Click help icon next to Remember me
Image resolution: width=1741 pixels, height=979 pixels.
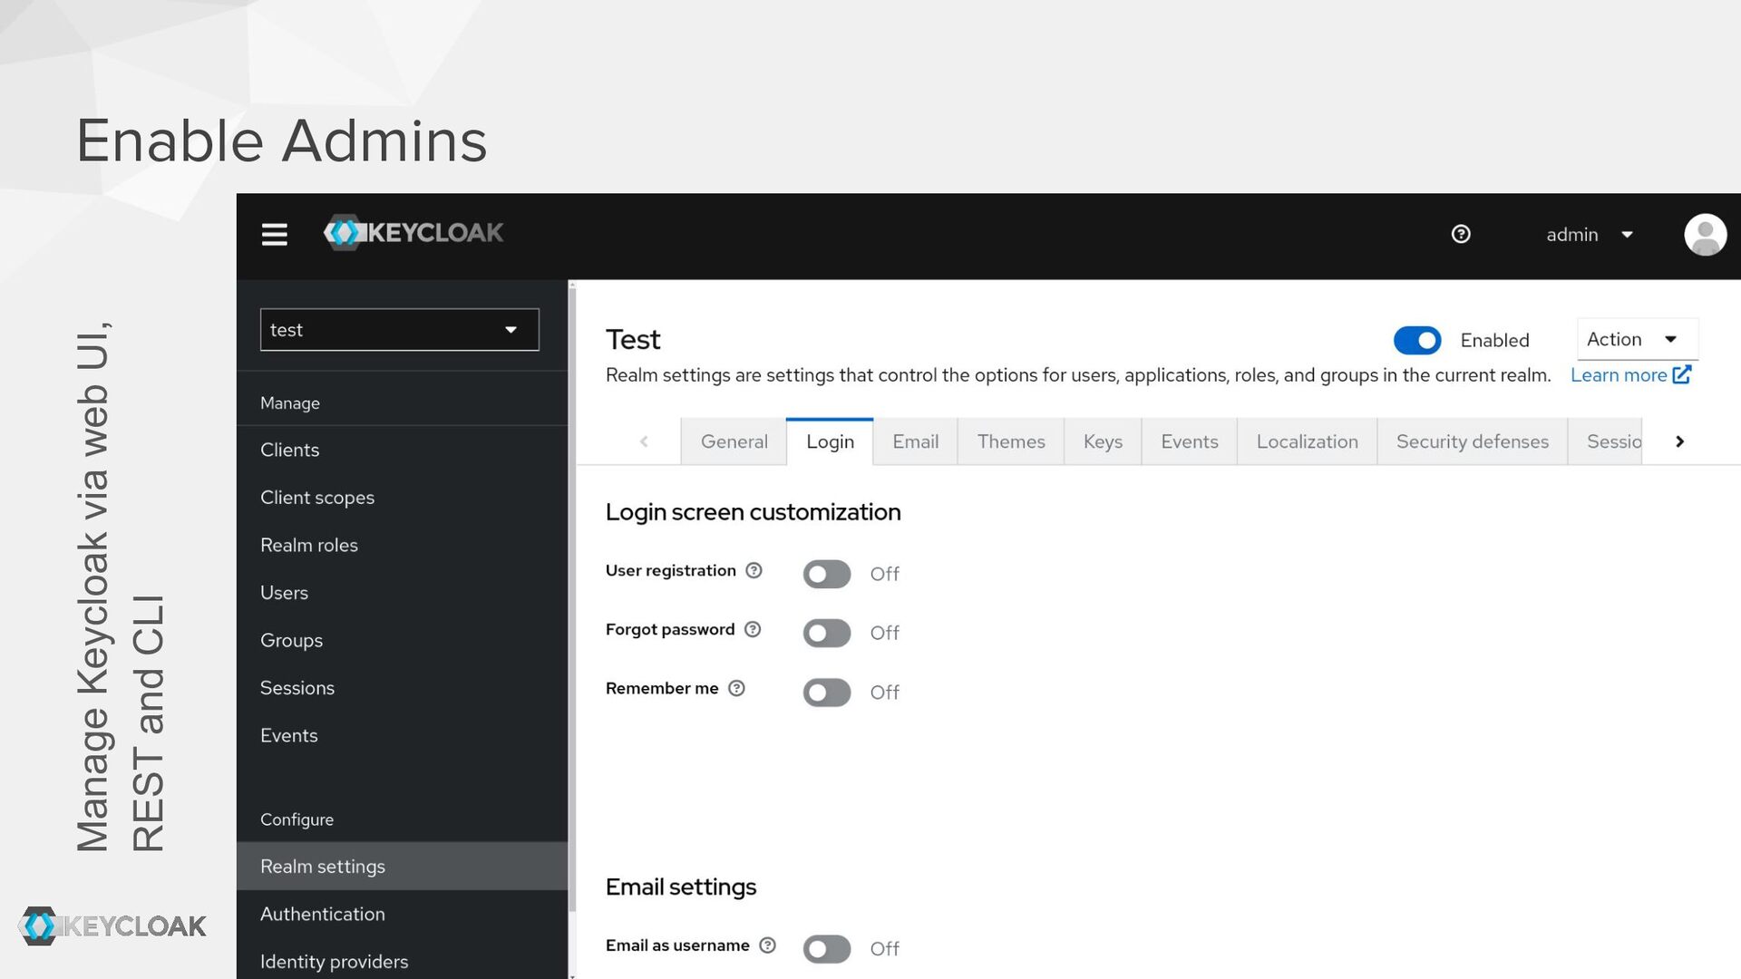736,688
